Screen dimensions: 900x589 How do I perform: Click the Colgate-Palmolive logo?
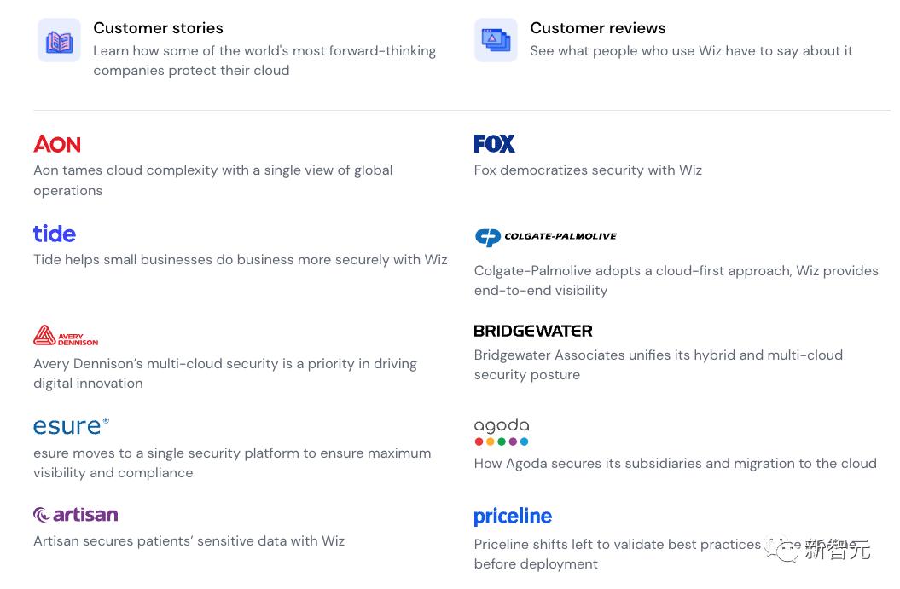(545, 237)
